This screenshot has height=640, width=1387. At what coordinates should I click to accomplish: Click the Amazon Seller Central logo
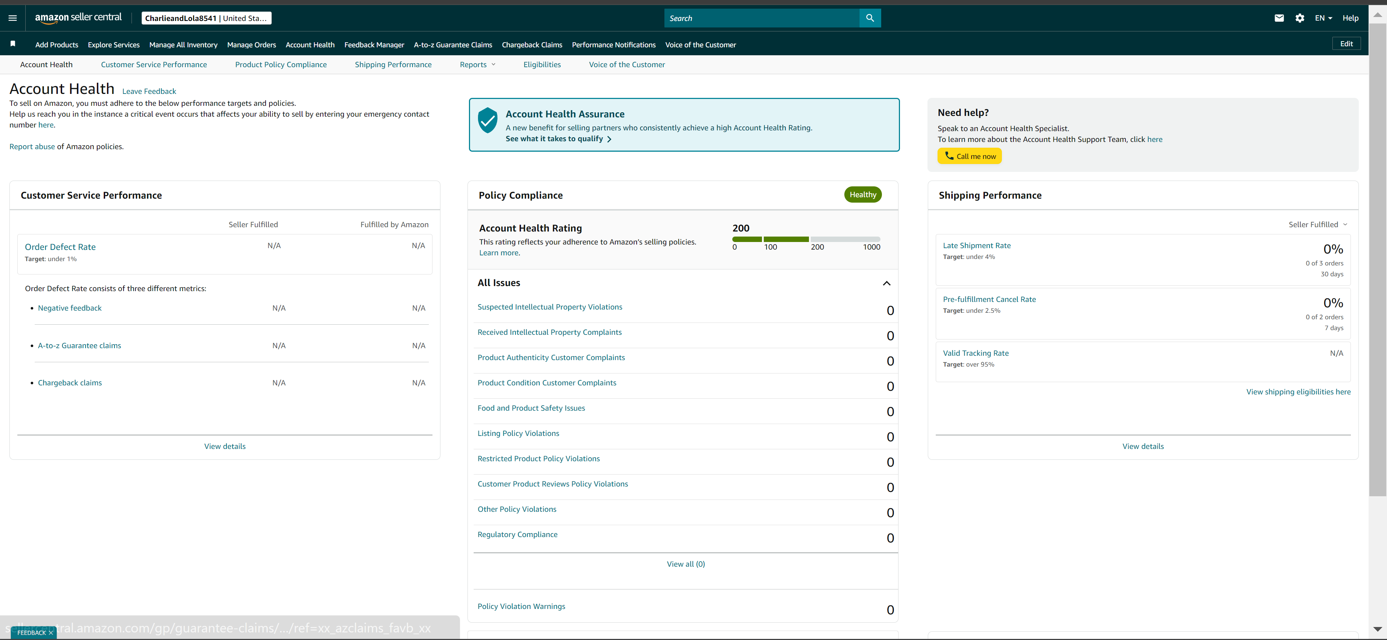tap(78, 18)
